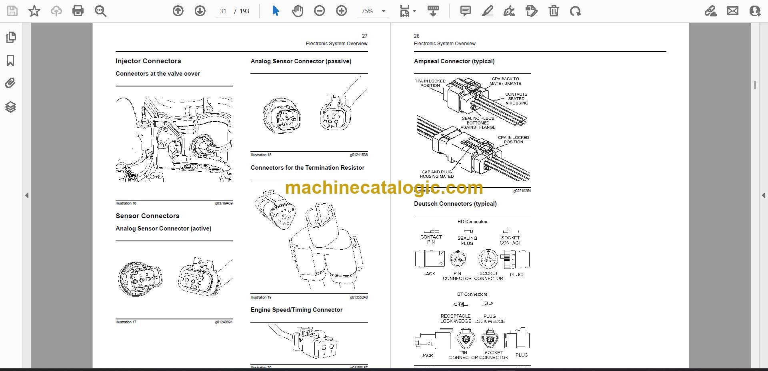Print the document
768x371 pixels.
pyautogui.click(x=78, y=11)
